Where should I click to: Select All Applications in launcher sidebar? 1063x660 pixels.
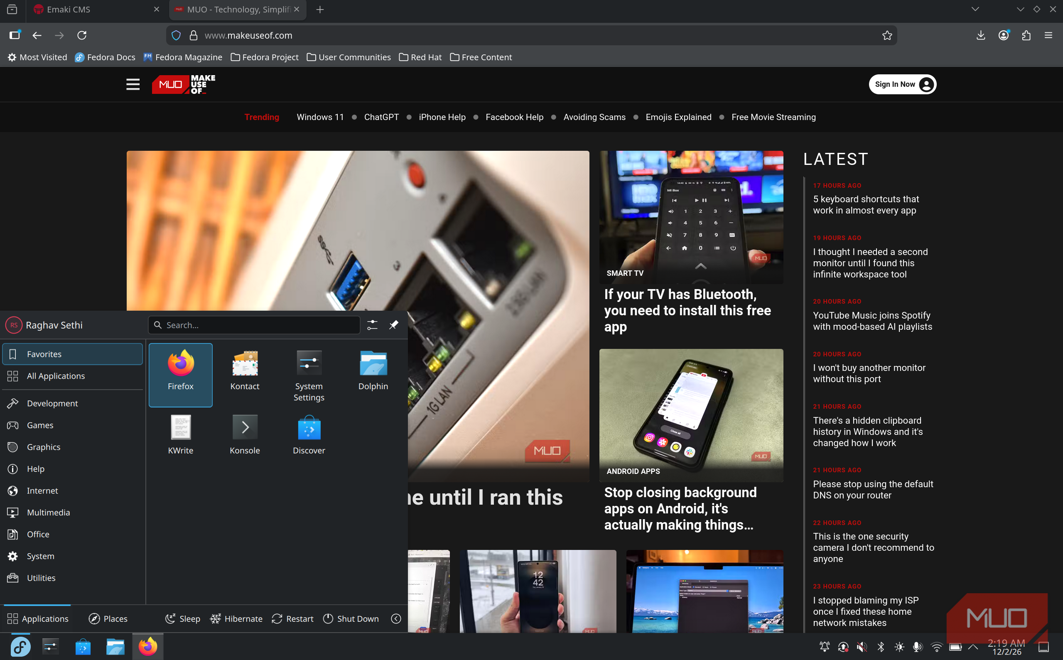click(x=72, y=376)
